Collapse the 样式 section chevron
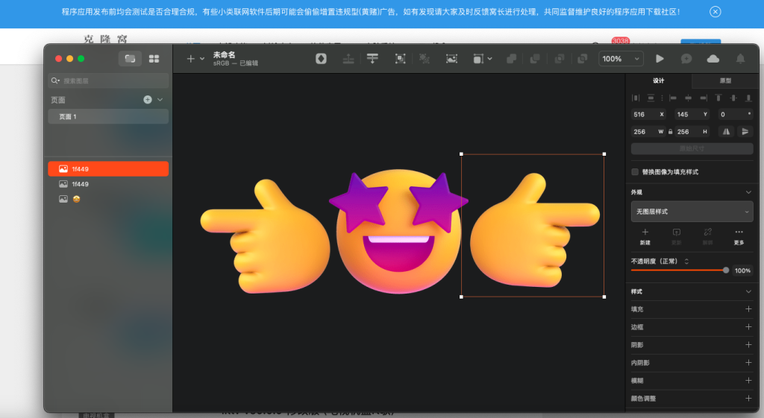 tap(748, 291)
